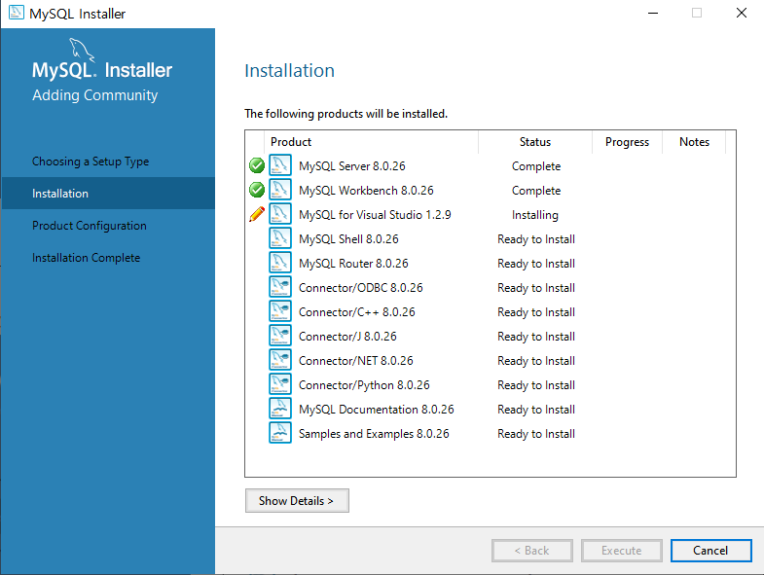Open the Choosing a Setup Type step
This screenshot has width=764, height=575.
pos(91,162)
